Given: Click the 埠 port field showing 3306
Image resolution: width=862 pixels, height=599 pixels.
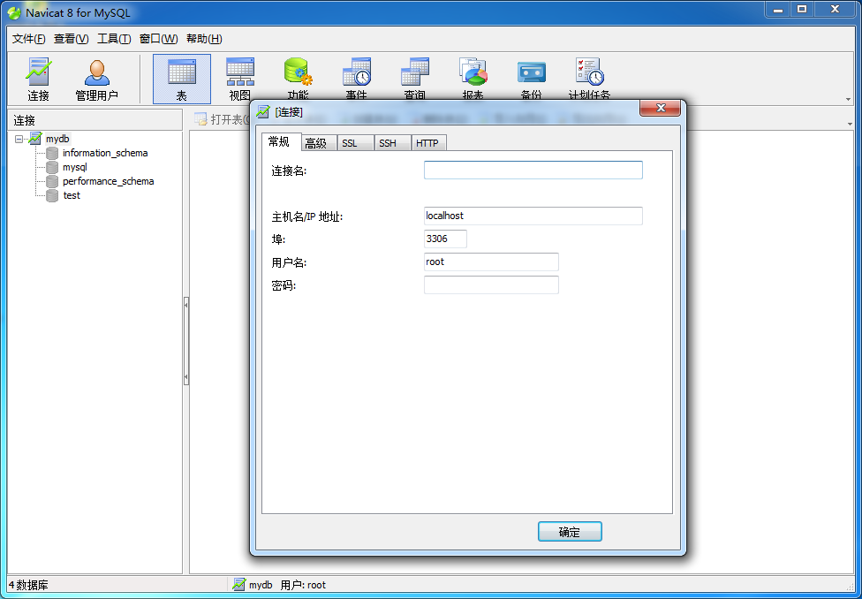Looking at the screenshot, I should 445,239.
